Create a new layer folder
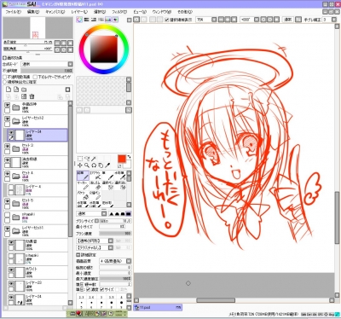Viewport: 341px width, 319px height. (x=24, y=90)
